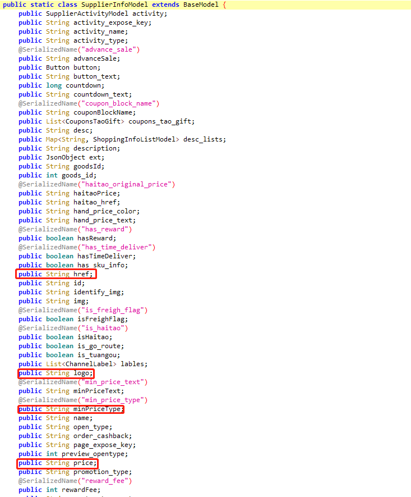Click on 'public String countdown_text;'
The height and width of the screenshot is (497, 411).
point(75,94)
